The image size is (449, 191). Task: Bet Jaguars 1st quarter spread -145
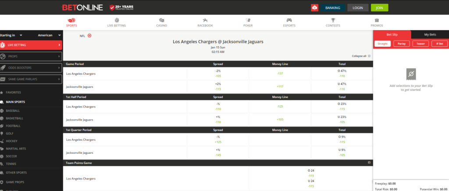[x=218, y=153]
